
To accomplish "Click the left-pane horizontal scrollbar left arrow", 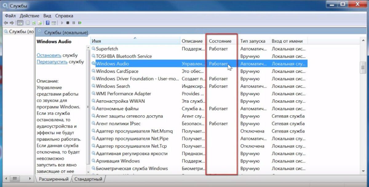I will [6, 178].
